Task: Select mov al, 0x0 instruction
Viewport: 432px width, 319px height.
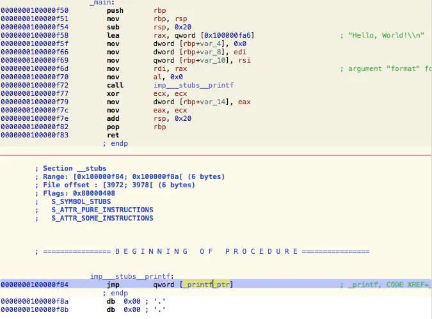Action: coord(145,77)
